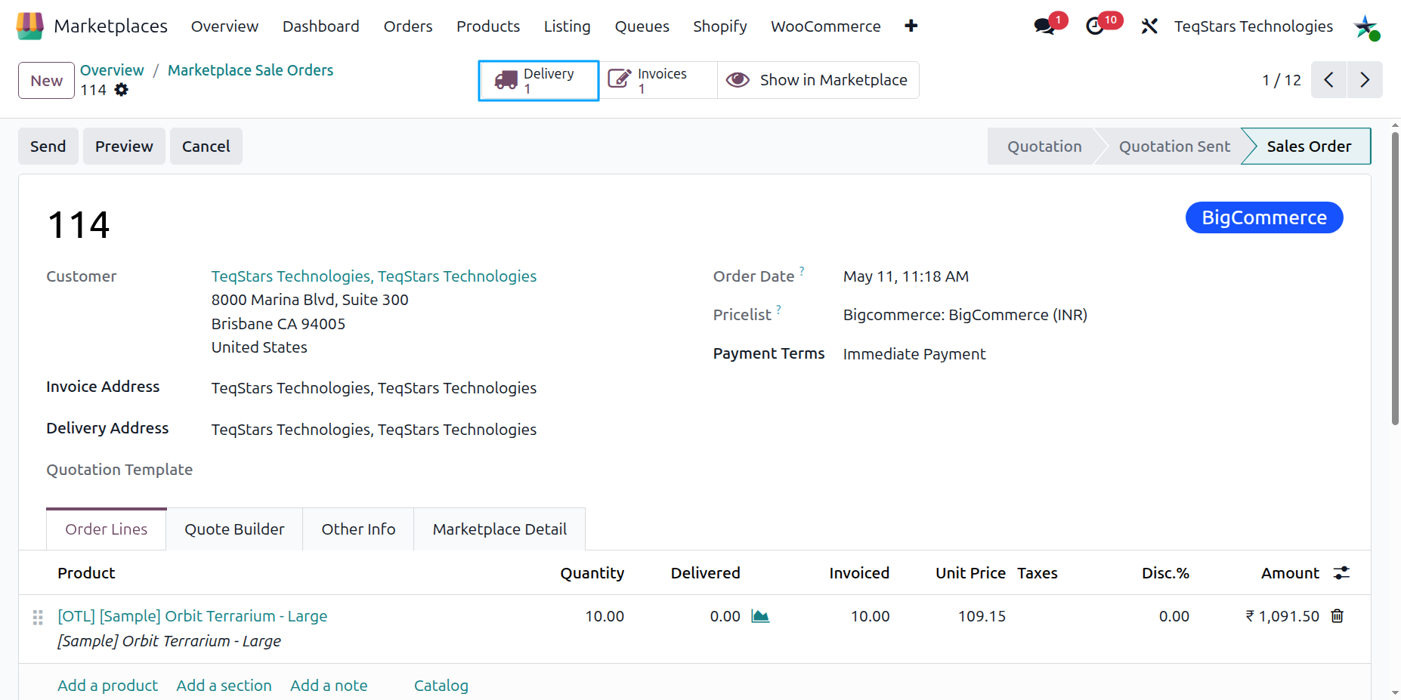This screenshot has height=700, width=1401.
Task: Open the Shopify menu
Action: coord(720,26)
